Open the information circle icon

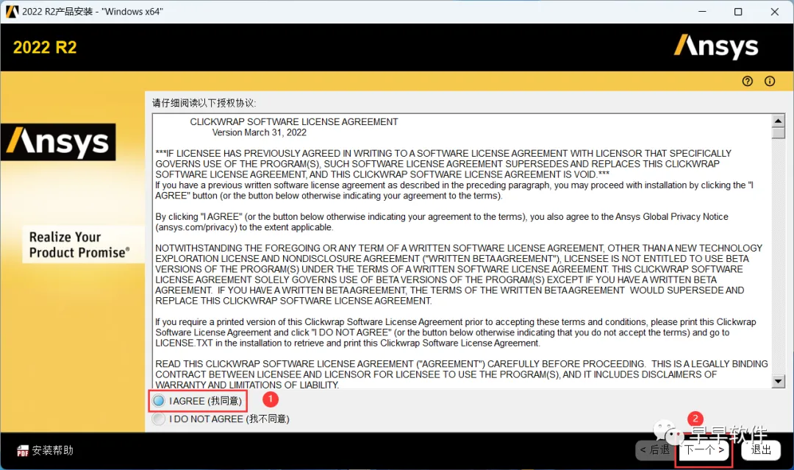(770, 81)
